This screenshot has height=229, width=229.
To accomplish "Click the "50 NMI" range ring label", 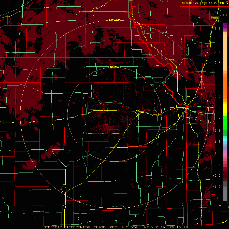I will 114,67.
